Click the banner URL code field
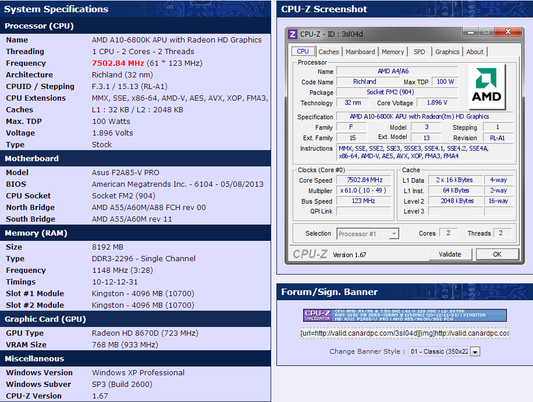The width and height of the screenshot is (533, 402). [x=404, y=333]
